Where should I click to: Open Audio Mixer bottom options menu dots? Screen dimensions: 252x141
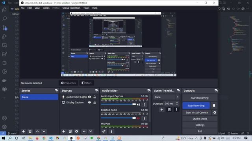tap(111, 131)
